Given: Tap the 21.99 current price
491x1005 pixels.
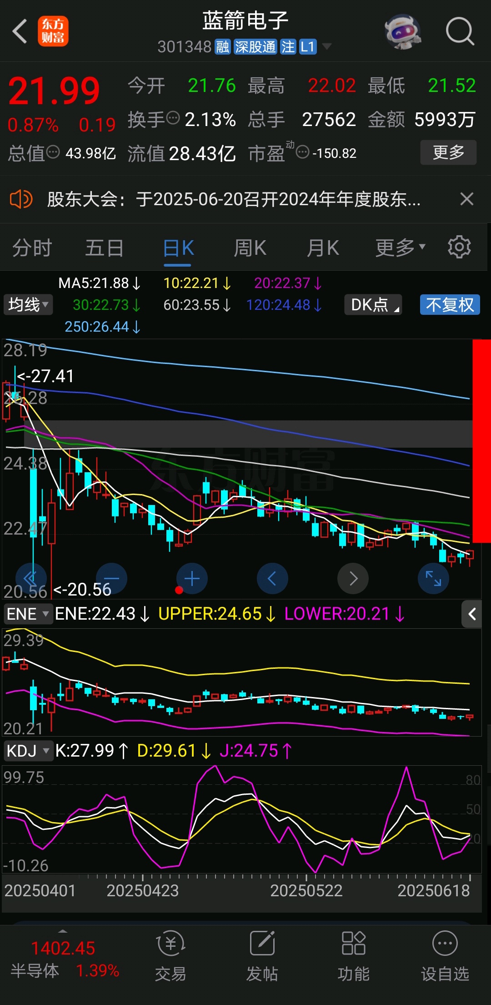Looking at the screenshot, I should pyautogui.click(x=54, y=91).
